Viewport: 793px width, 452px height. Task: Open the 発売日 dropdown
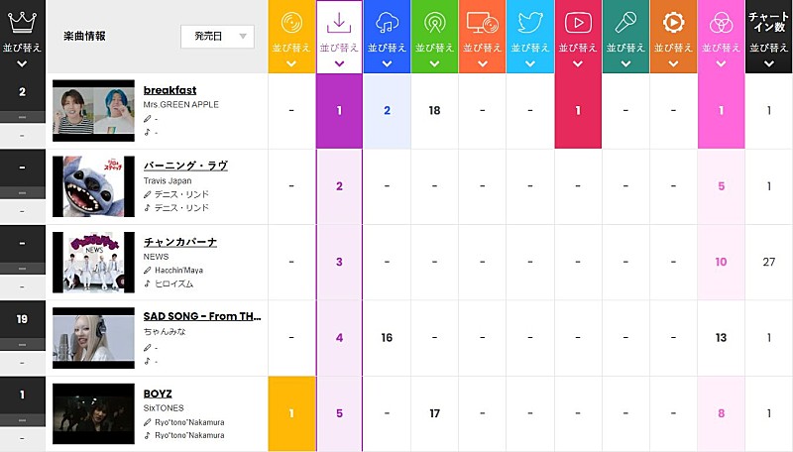click(x=217, y=36)
